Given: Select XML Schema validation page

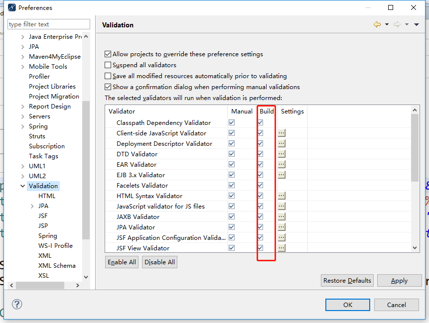Looking at the screenshot, I should (57, 266).
